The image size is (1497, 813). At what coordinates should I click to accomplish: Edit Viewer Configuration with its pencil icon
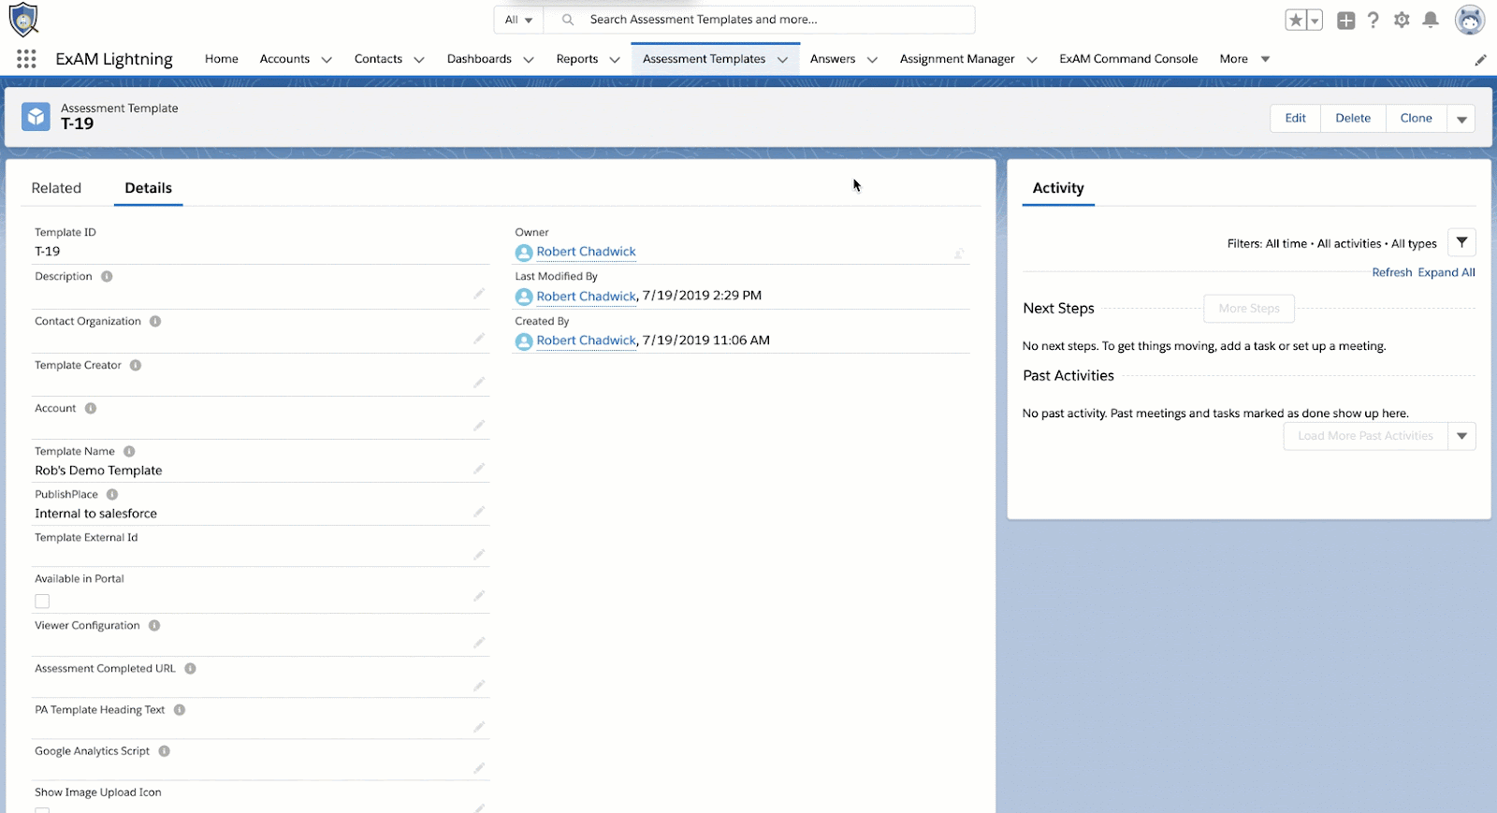click(x=479, y=643)
